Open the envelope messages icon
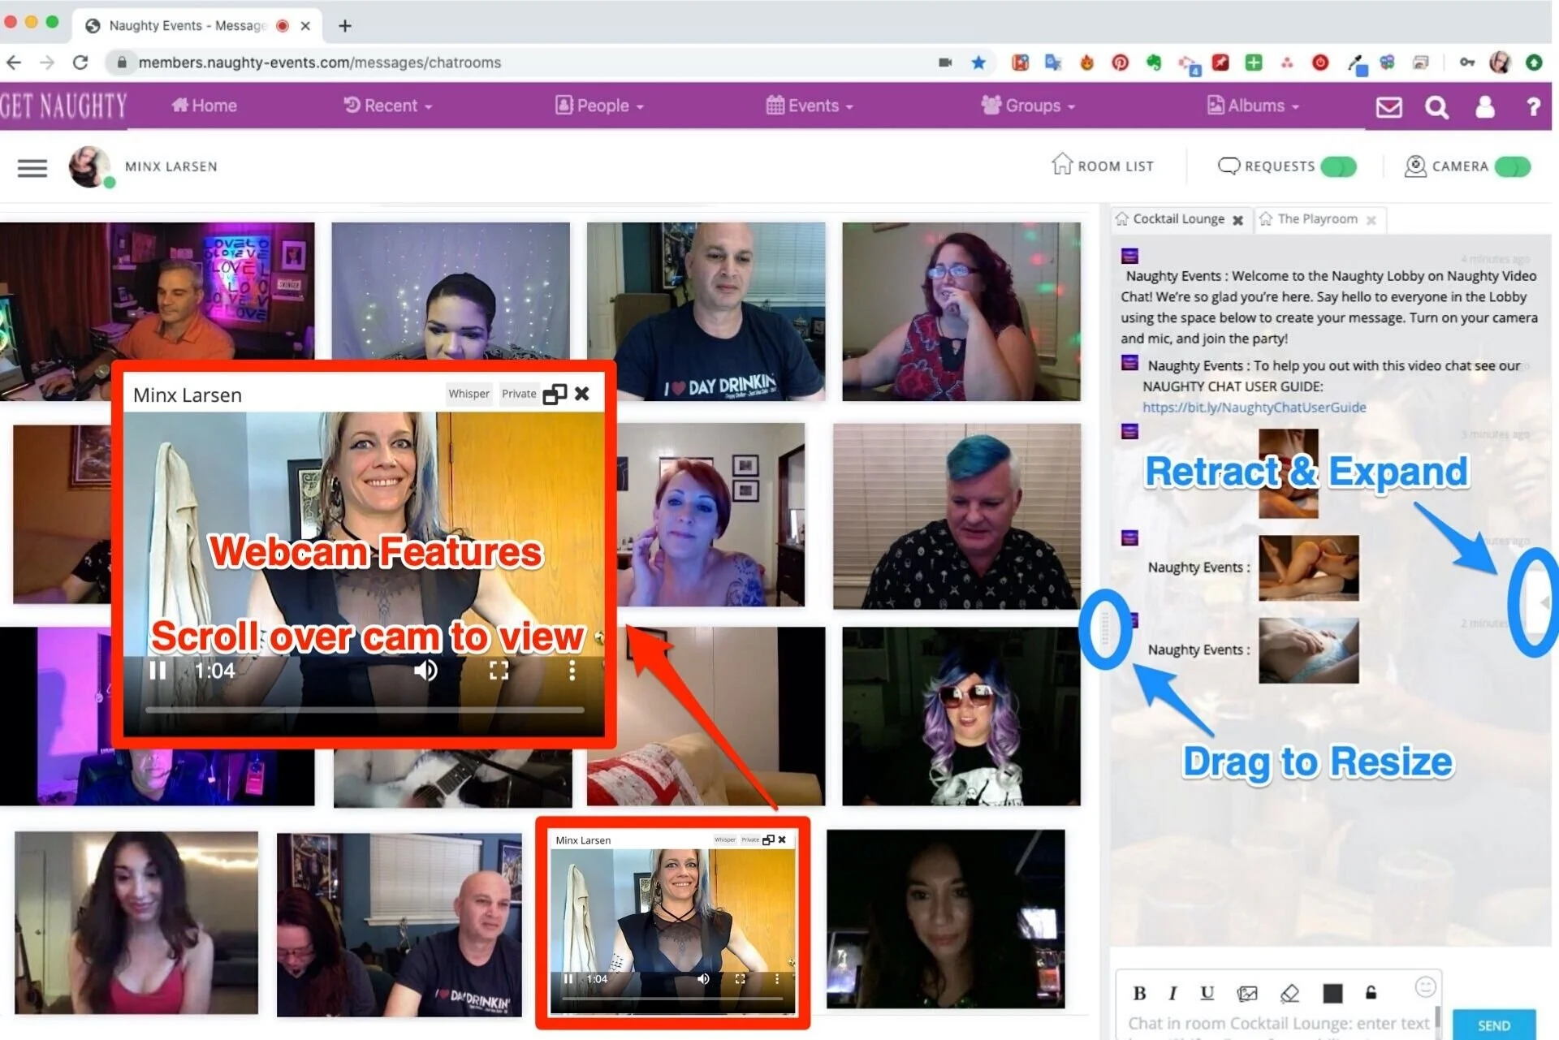The height and width of the screenshot is (1040, 1559). (1388, 106)
